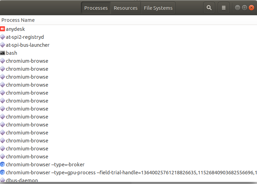Open the File Systems tab
Viewport: 257px width, 184px height.
158,8
